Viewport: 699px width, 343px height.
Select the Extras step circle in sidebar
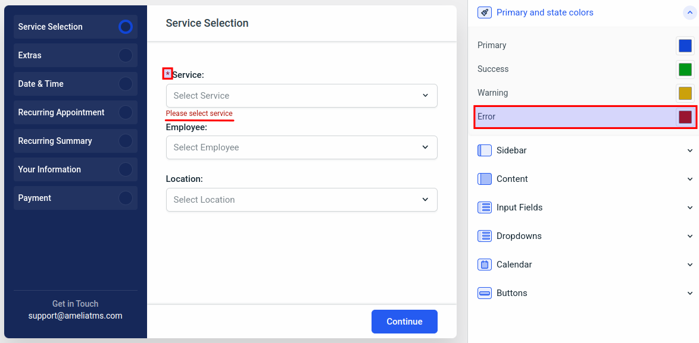point(126,55)
